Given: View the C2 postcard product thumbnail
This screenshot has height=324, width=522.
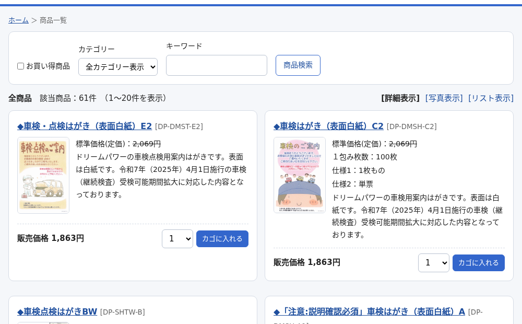Looking at the screenshot, I should [300, 175].
